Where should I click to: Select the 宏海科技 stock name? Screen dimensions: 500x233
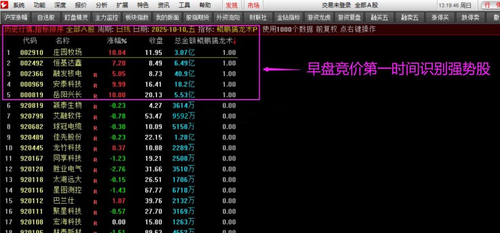click(67, 222)
